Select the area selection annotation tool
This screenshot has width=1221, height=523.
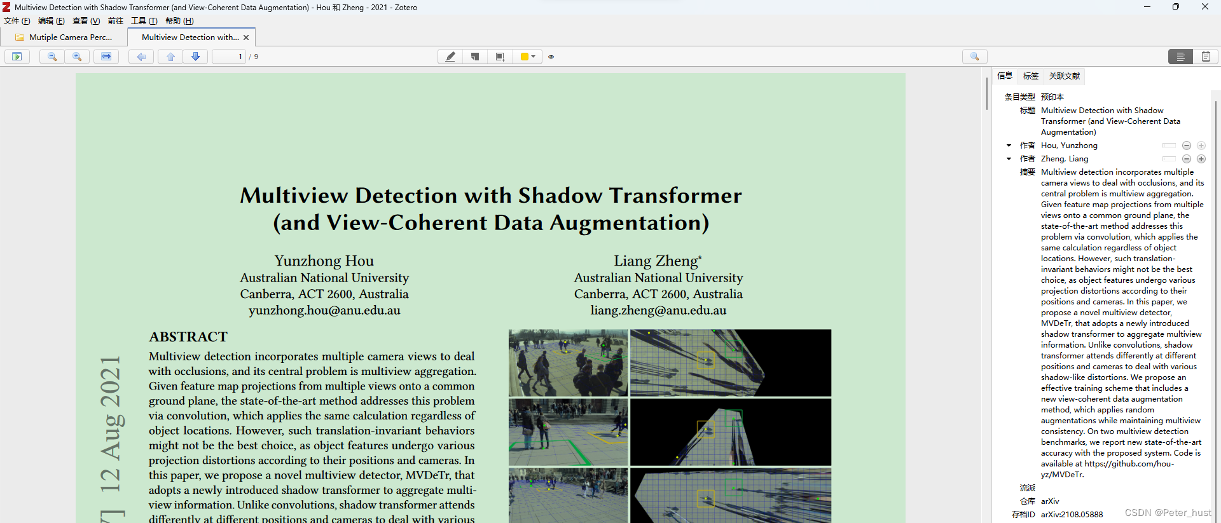(x=500, y=57)
